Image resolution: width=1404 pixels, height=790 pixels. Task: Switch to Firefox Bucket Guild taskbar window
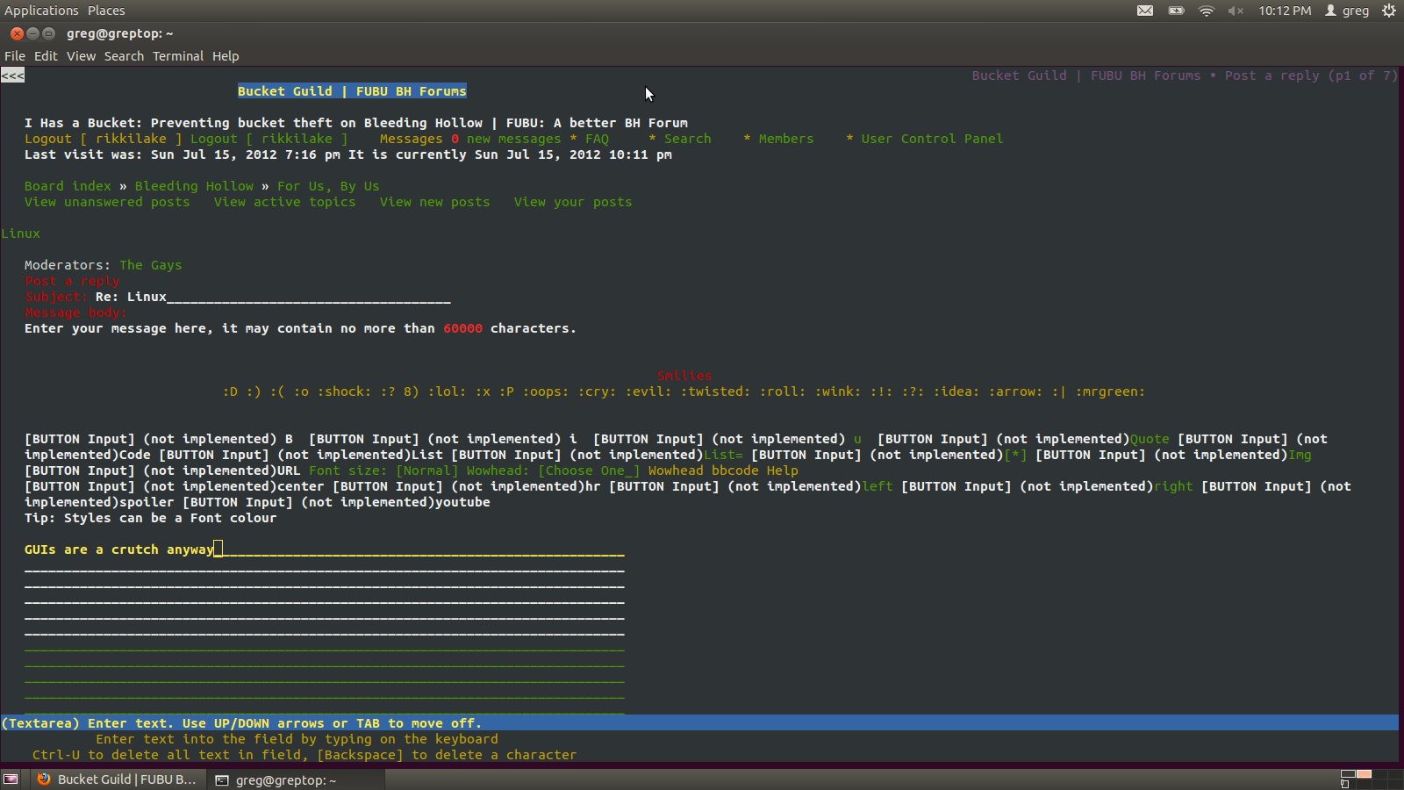pyautogui.click(x=118, y=779)
